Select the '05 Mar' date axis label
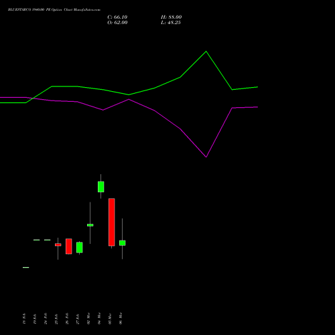The width and height of the screenshot is (335, 335). pos(110,318)
